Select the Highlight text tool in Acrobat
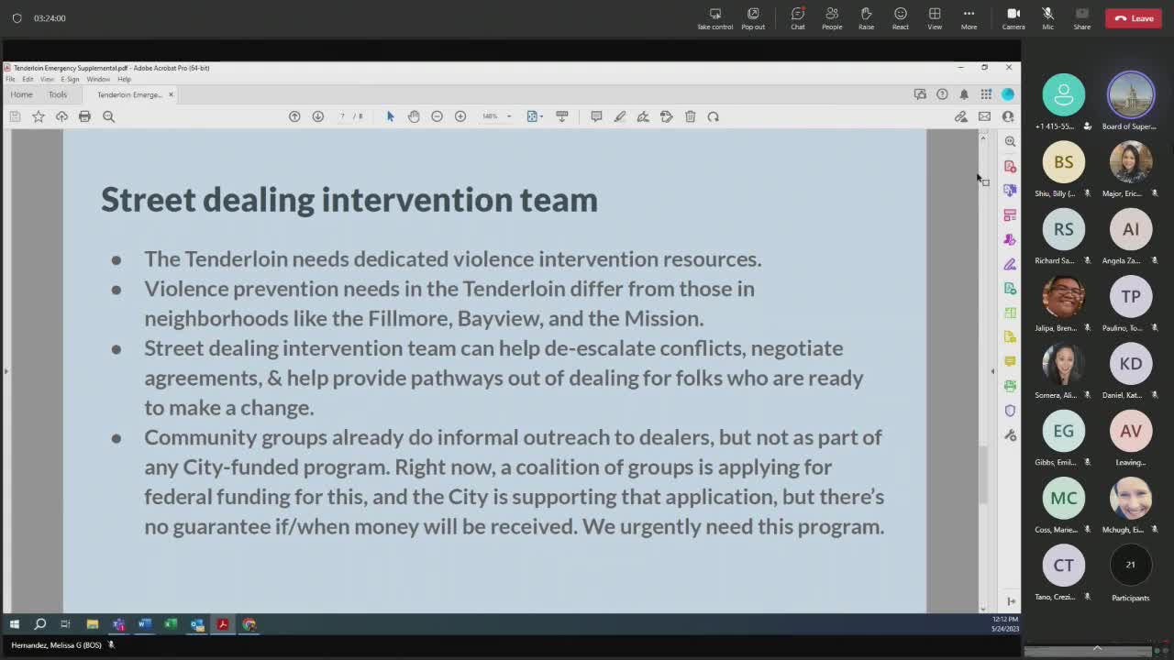Screen dimensions: 1174x660 (x=620, y=116)
